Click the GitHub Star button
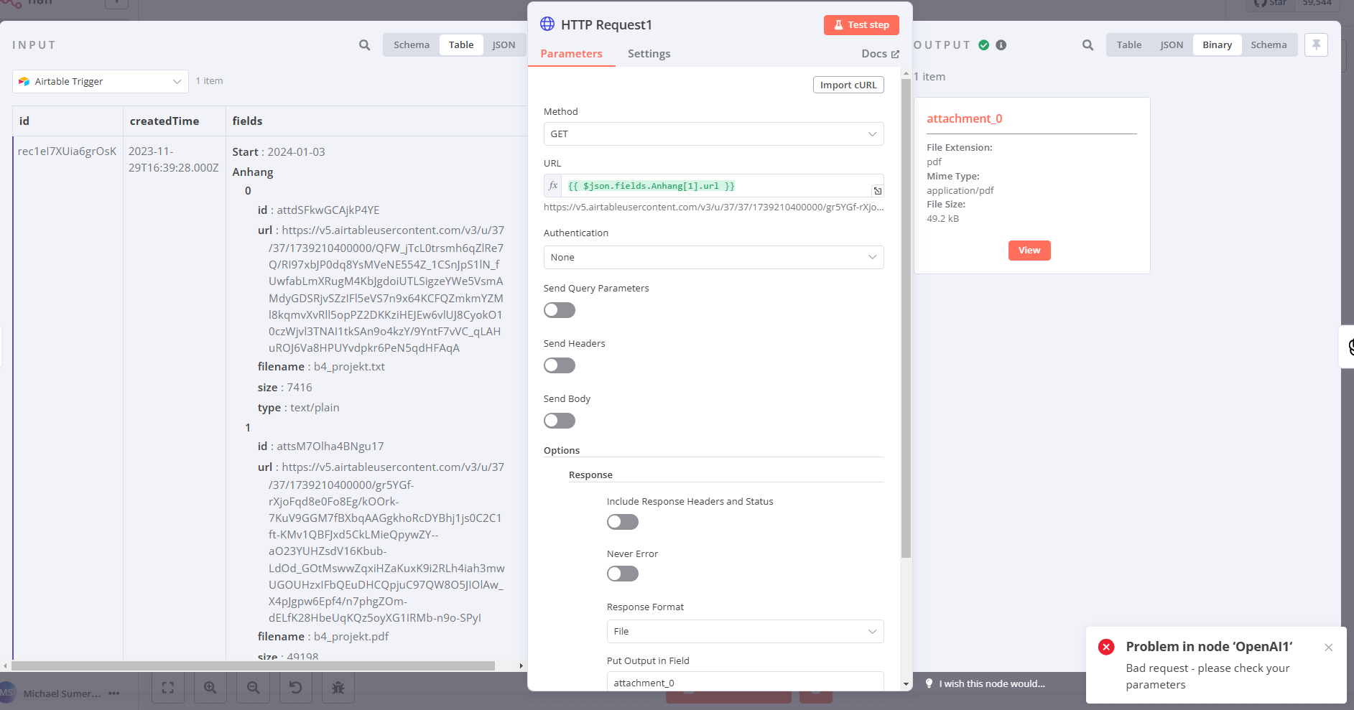 pos(1270,4)
